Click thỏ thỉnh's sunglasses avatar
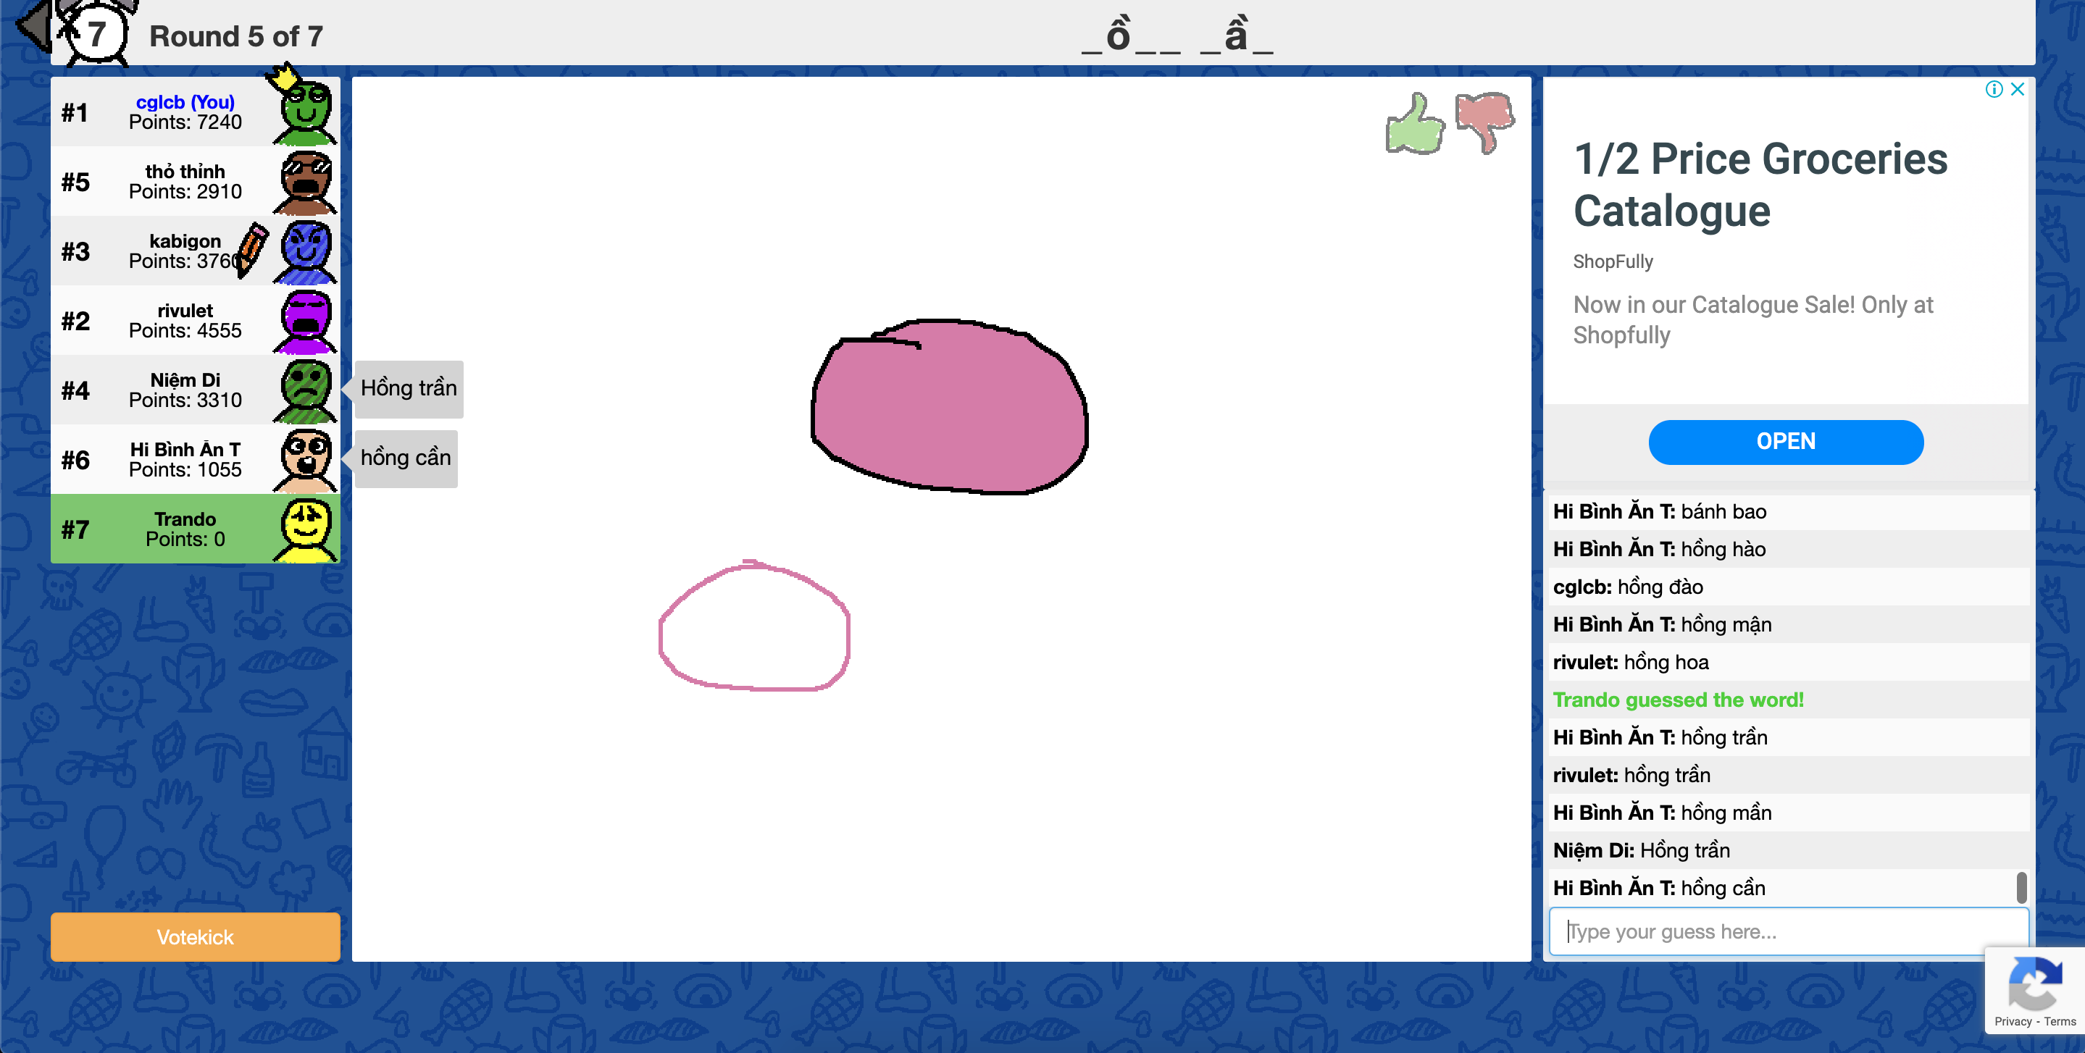Viewport: 2085px width, 1053px height. click(306, 181)
